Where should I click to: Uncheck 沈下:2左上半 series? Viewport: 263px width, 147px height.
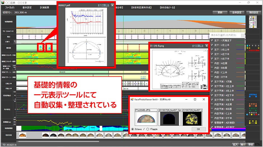[x=212, y=45]
